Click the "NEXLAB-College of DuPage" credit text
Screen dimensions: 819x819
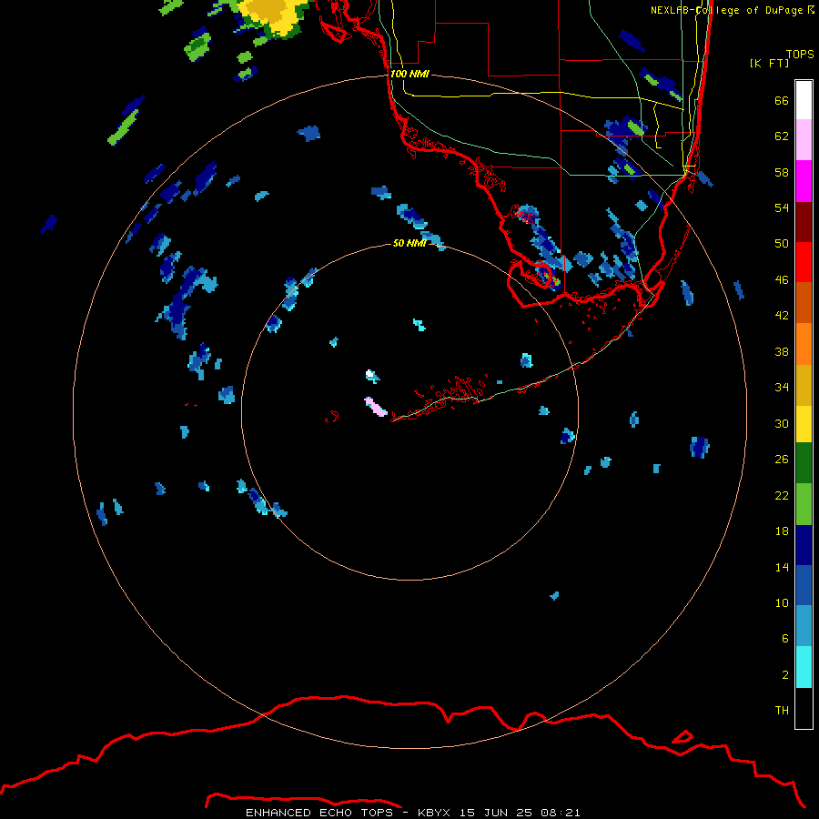pos(727,10)
